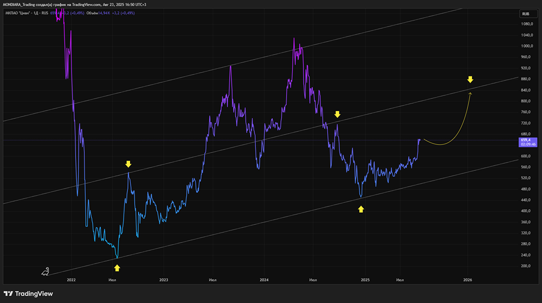Click the 2022 label on the time axis
Screen dimensions: 542x303
[x=71, y=280]
